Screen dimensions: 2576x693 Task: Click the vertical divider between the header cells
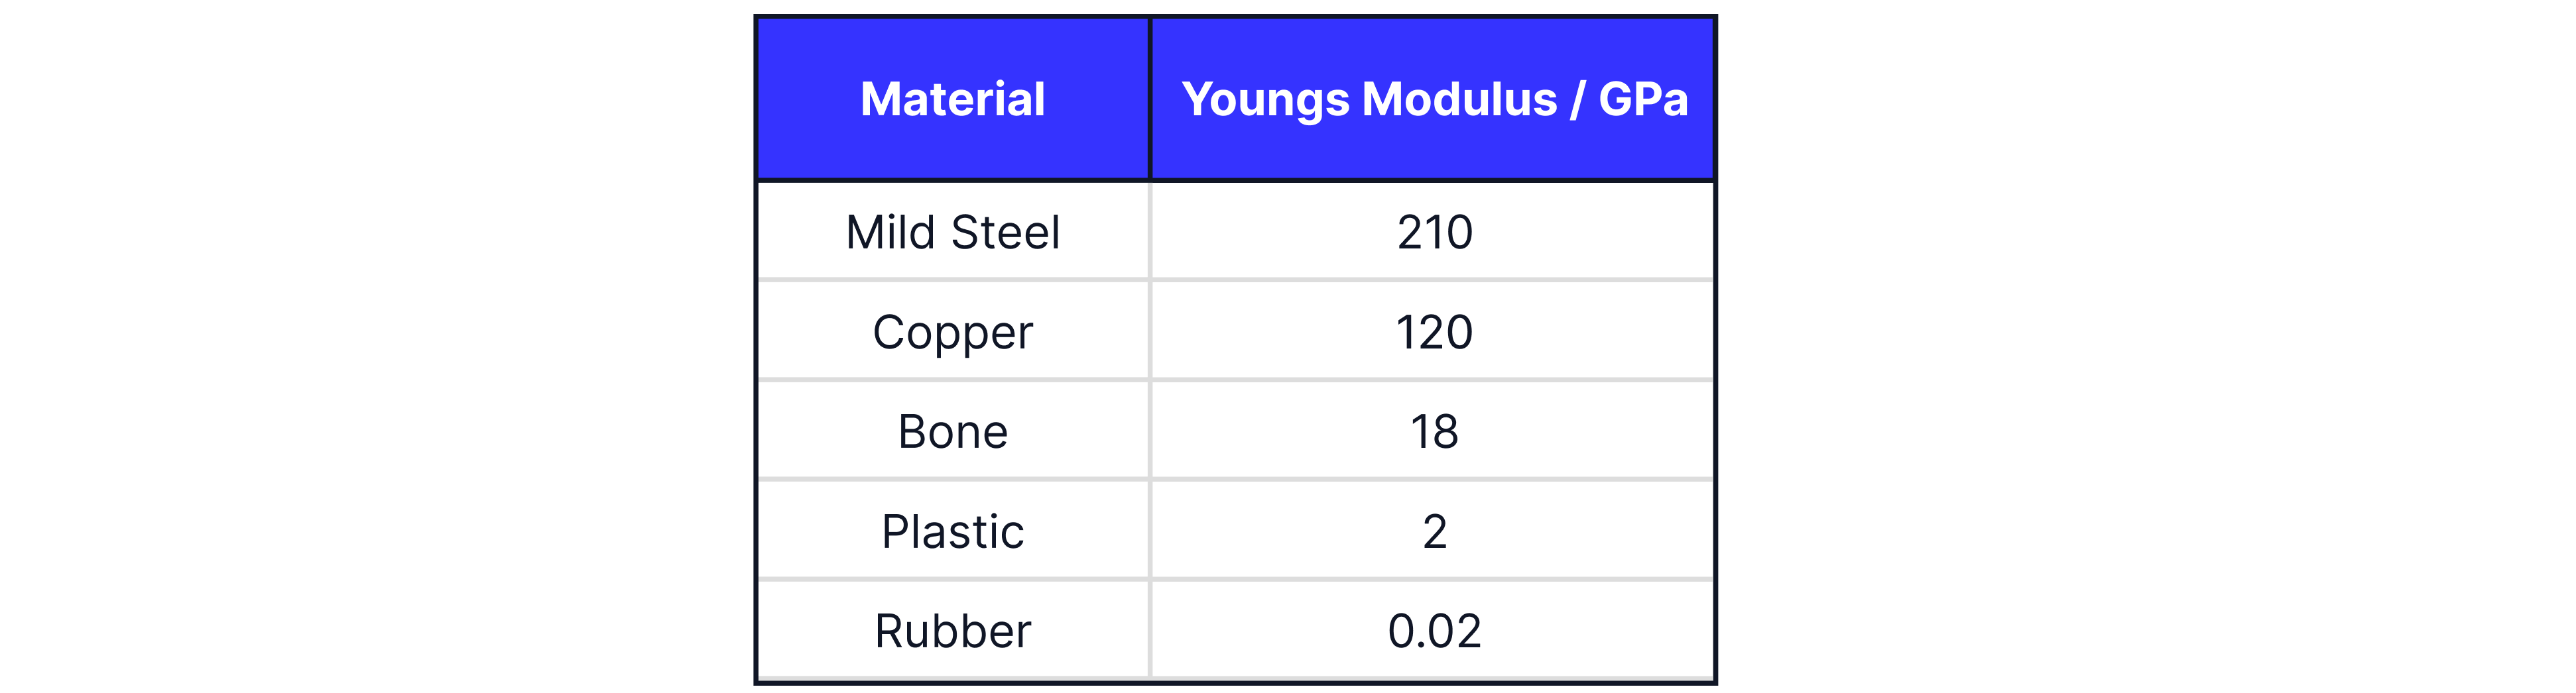1150,100
